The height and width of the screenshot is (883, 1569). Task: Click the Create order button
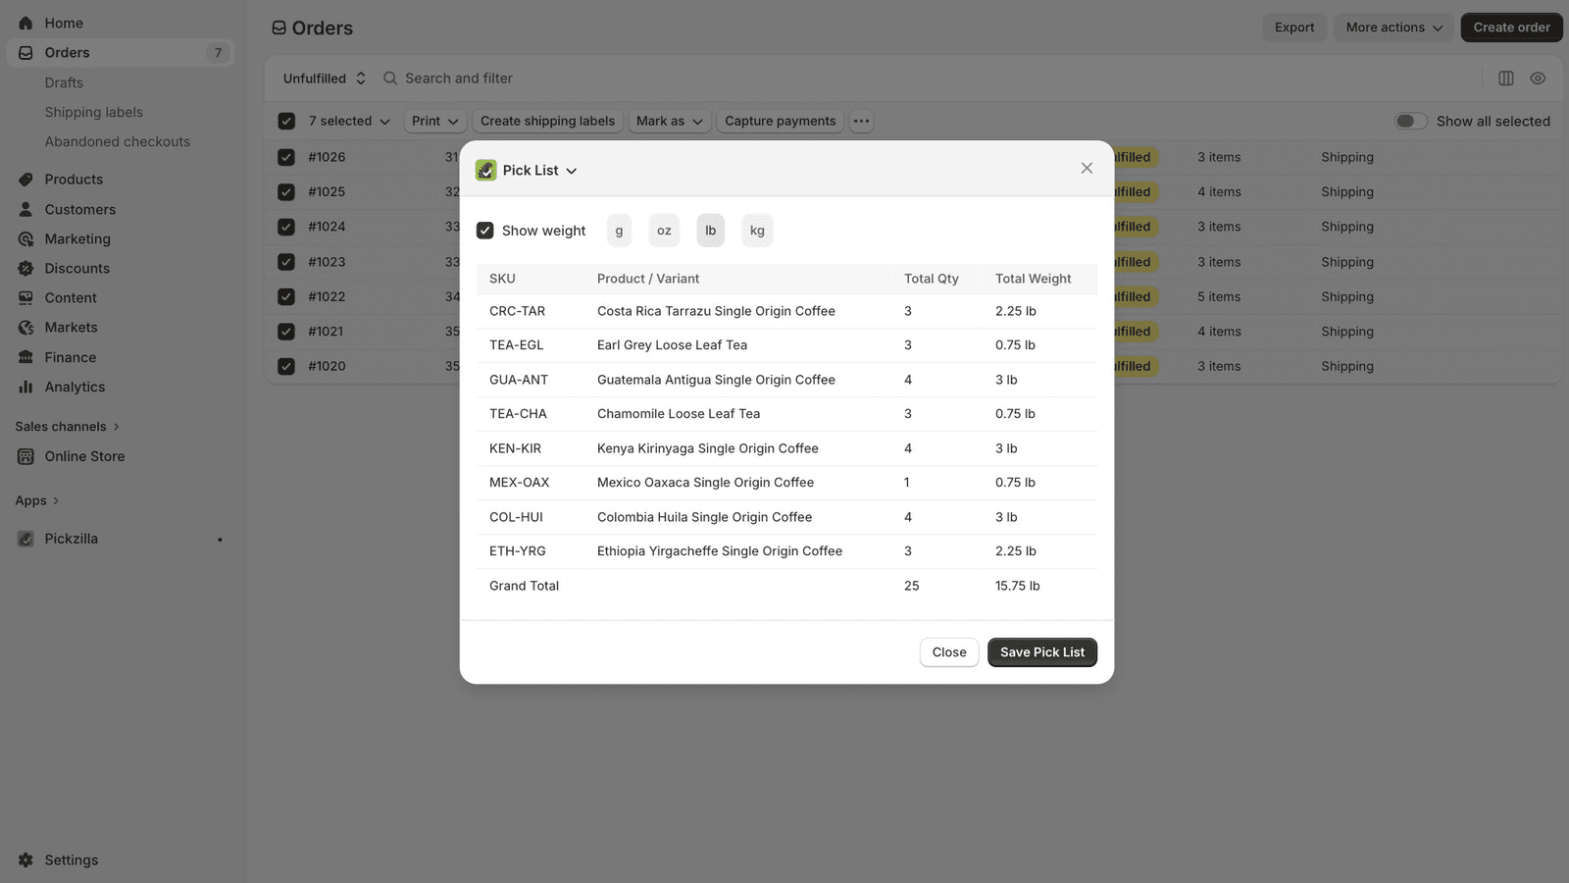point(1511,27)
